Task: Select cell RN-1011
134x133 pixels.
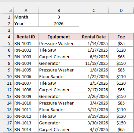Action: coord(26,110)
